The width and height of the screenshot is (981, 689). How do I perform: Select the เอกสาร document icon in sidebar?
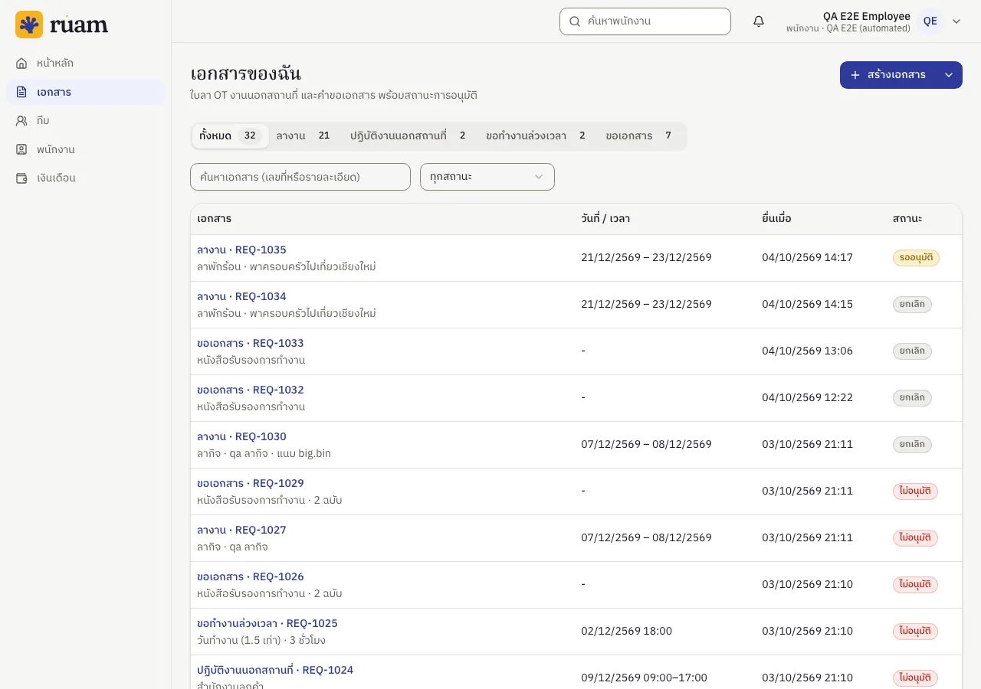21,92
